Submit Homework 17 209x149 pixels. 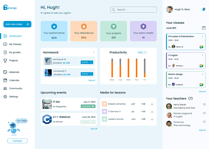87,74
